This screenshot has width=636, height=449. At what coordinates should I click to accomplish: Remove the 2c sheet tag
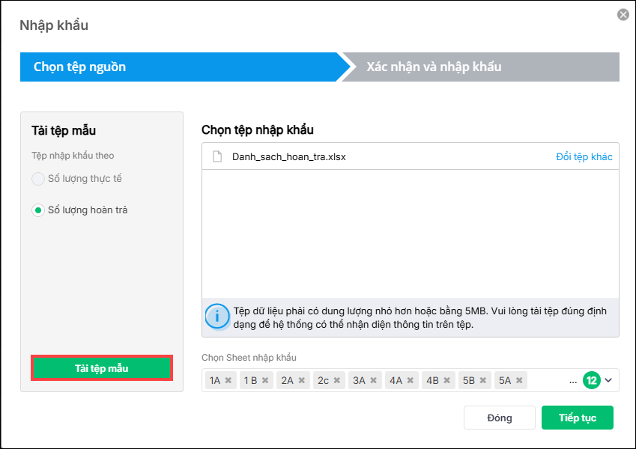click(x=337, y=381)
